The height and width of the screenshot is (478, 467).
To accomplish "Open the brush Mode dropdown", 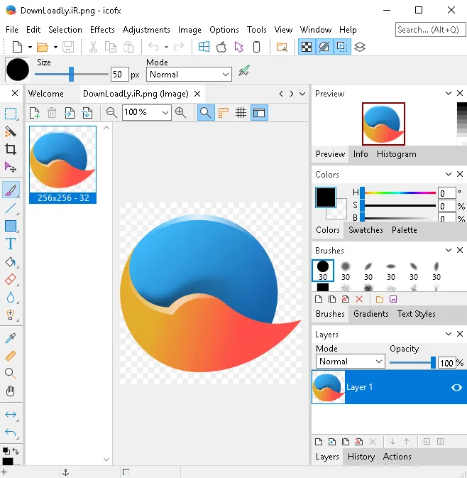I will pyautogui.click(x=189, y=75).
